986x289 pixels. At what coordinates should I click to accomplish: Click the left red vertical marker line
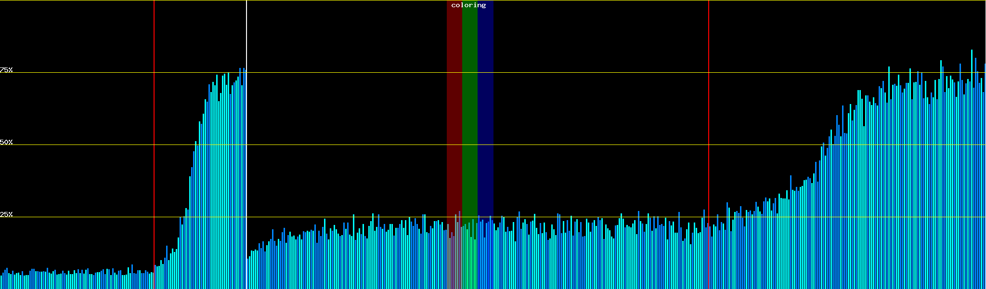coord(154,120)
